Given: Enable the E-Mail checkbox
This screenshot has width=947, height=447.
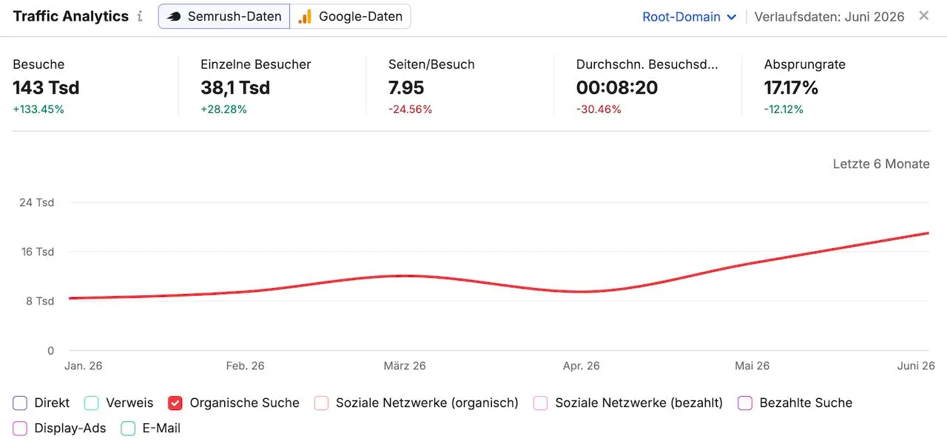Looking at the screenshot, I should click(x=128, y=428).
